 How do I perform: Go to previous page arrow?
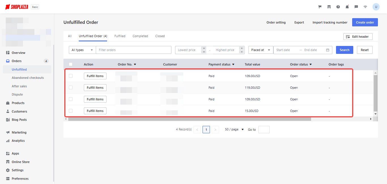click(x=197, y=130)
